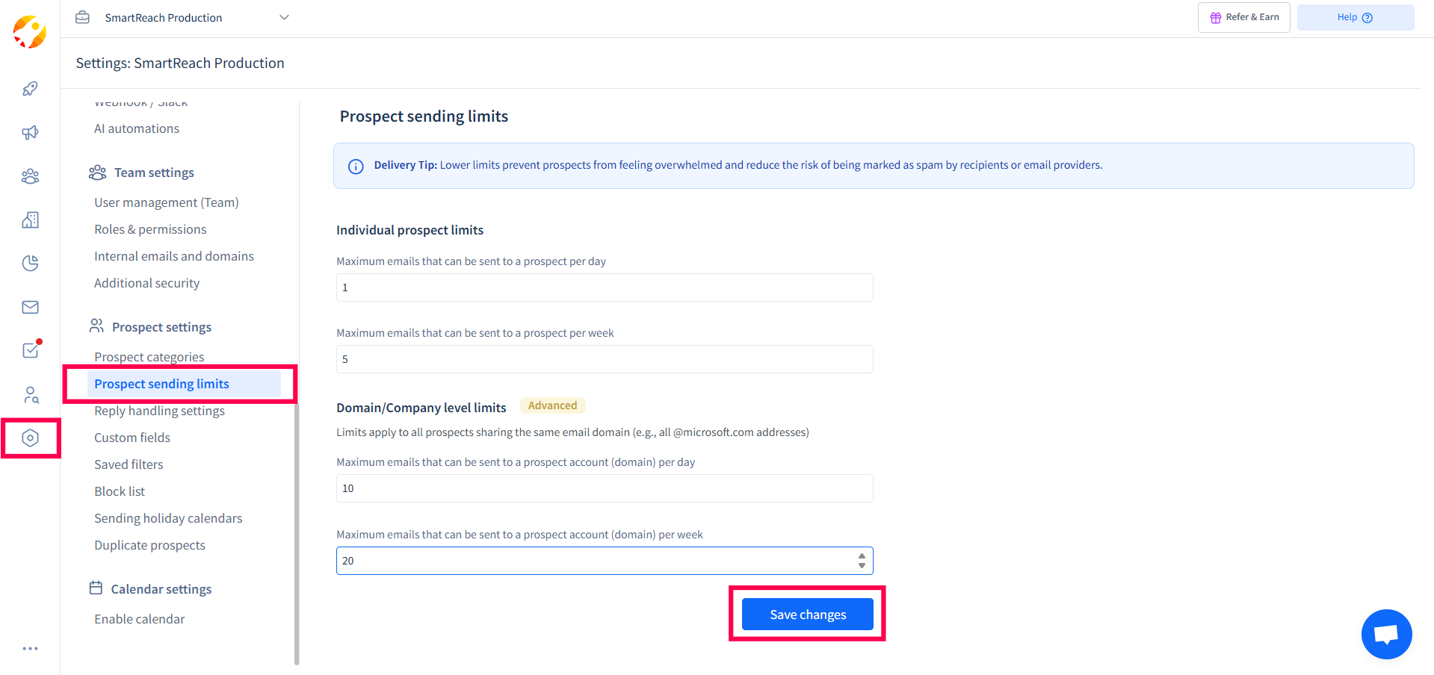Viewport: 1434px width, 675px height.
Task: Click the Save changes button
Action: point(807,615)
